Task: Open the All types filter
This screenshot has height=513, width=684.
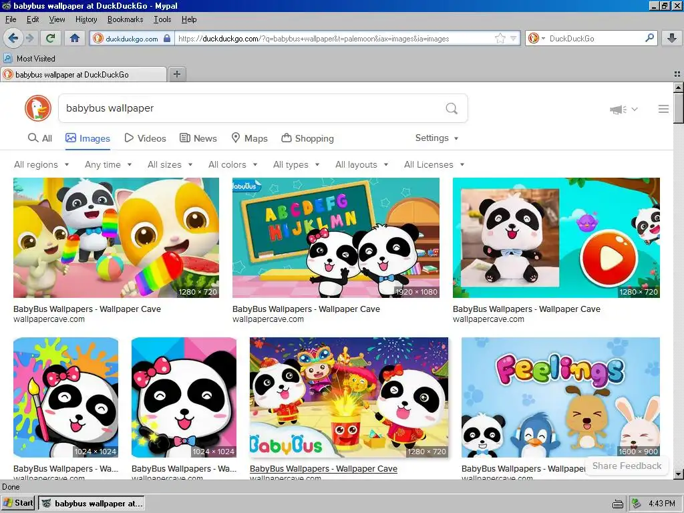Action: (296, 164)
